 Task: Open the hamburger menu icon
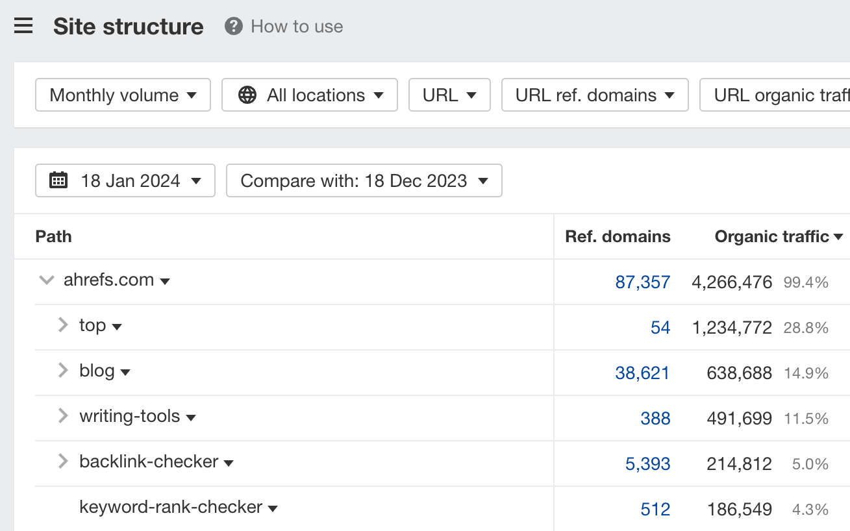tap(23, 27)
